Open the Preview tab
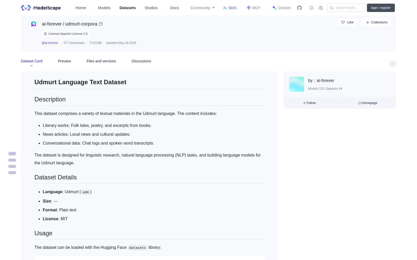 point(64,61)
